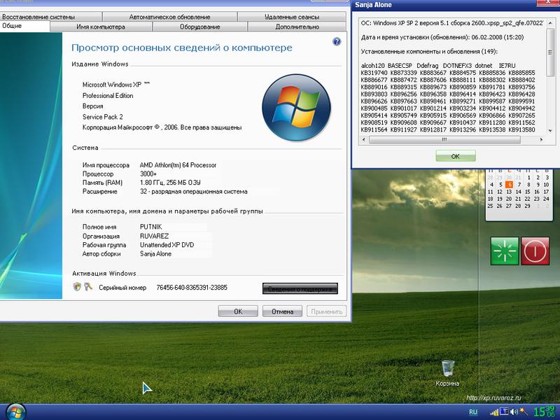560x420 pixels.
Task: Click the installation date line 06.02.2008 (15:20)
Action: 442,37
